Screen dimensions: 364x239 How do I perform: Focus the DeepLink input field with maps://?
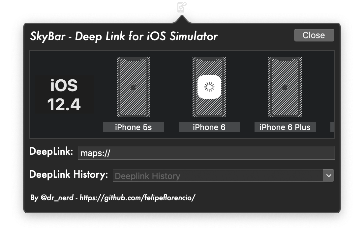pos(206,153)
